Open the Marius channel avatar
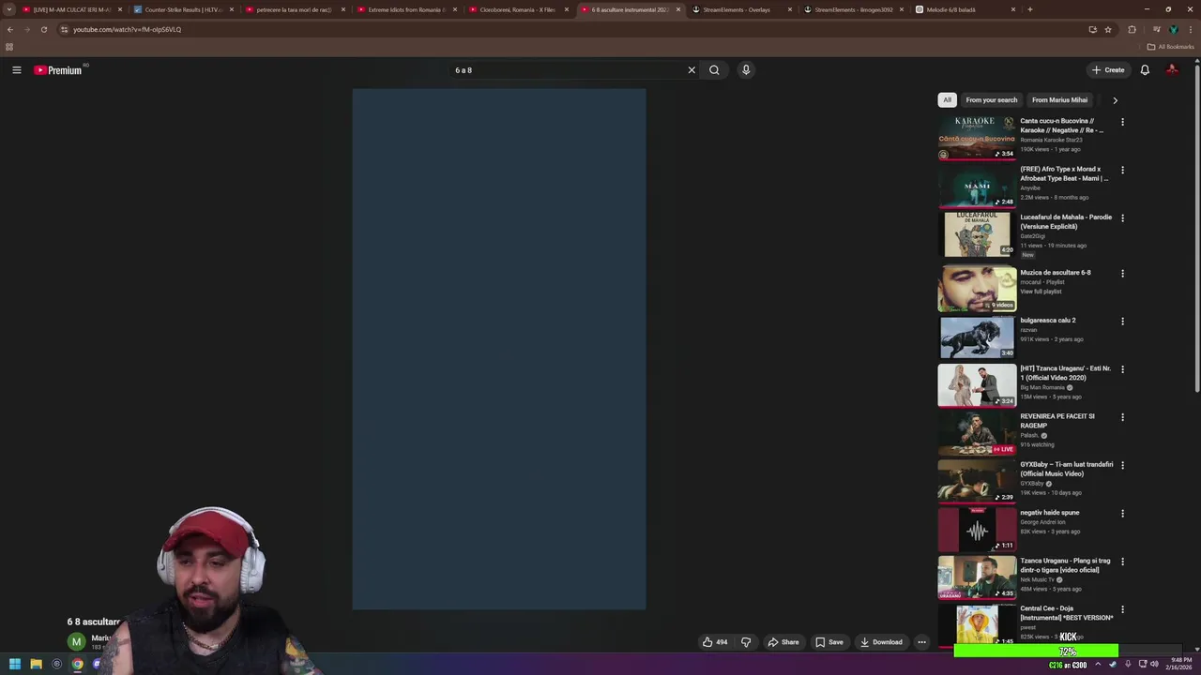The width and height of the screenshot is (1201, 675). tap(76, 641)
